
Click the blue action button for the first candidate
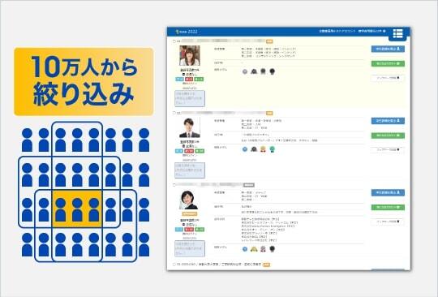pyautogui.click(x=388, y=49)
